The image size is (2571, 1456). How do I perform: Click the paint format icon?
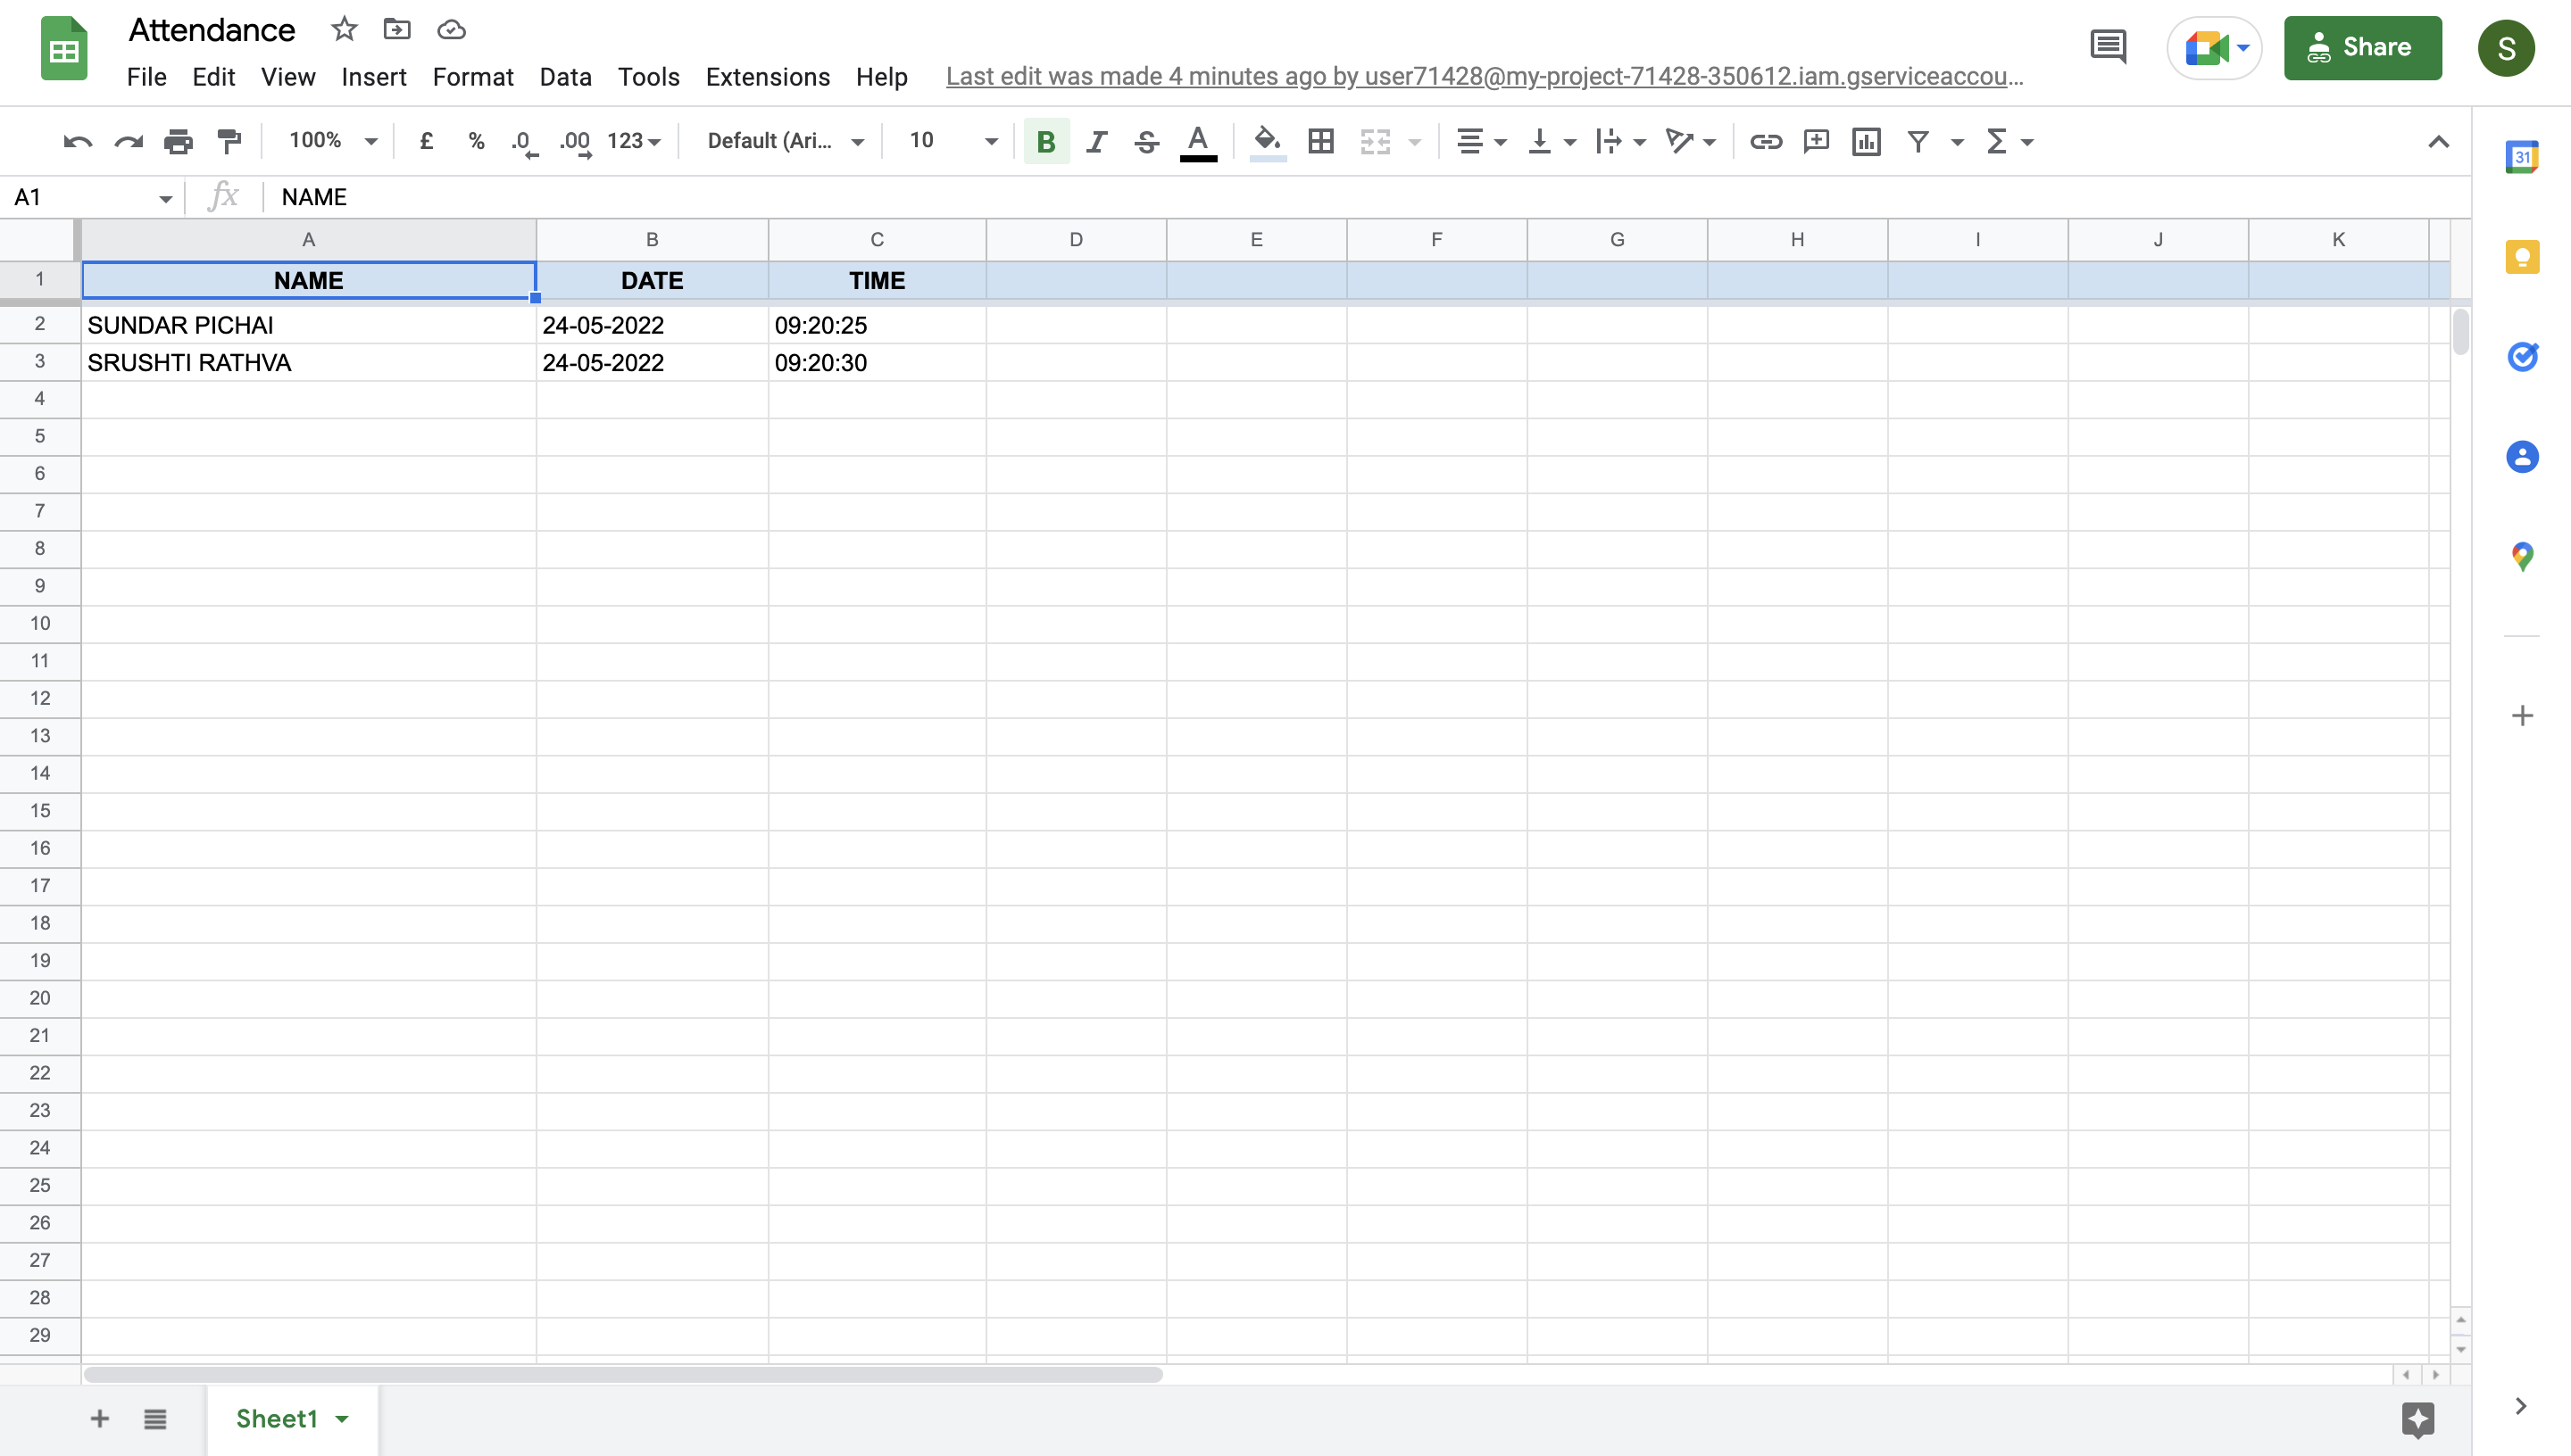[229, 141]
